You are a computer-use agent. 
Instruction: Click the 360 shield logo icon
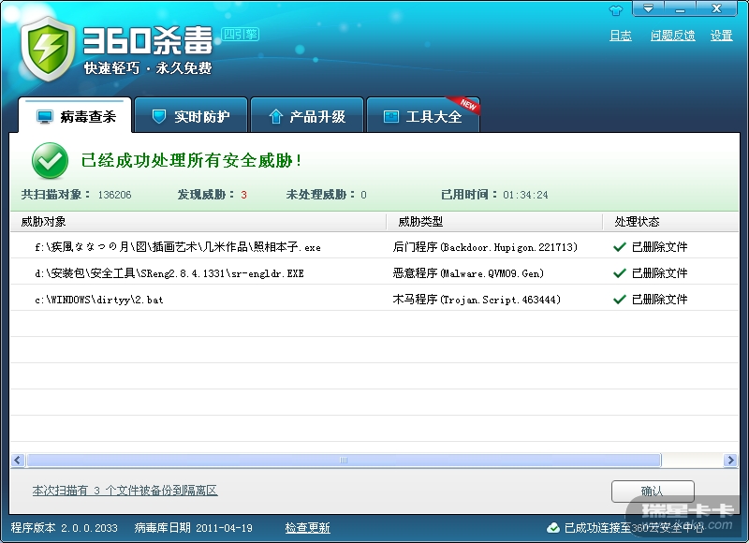48,49
